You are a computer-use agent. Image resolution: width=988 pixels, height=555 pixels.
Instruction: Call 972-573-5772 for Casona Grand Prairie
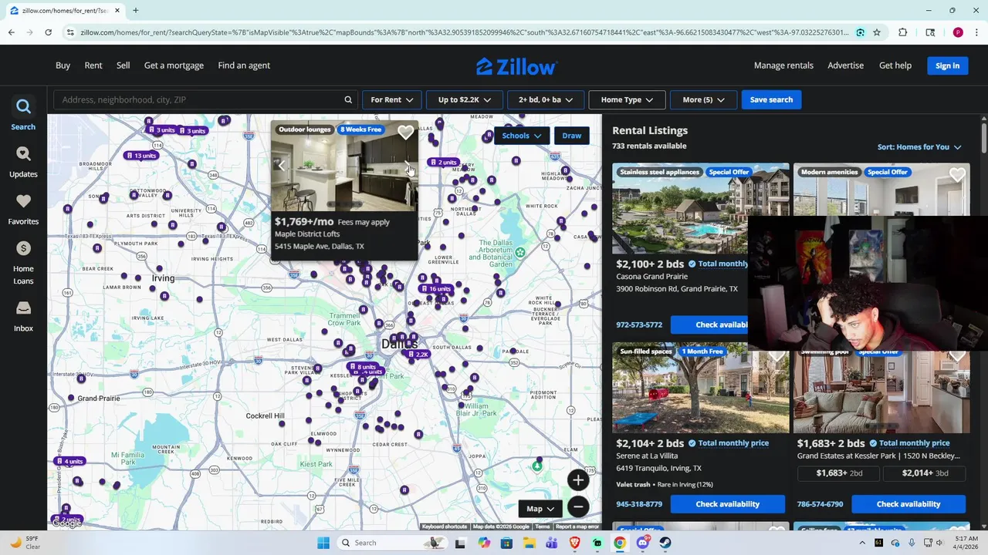tap(639, 325)
